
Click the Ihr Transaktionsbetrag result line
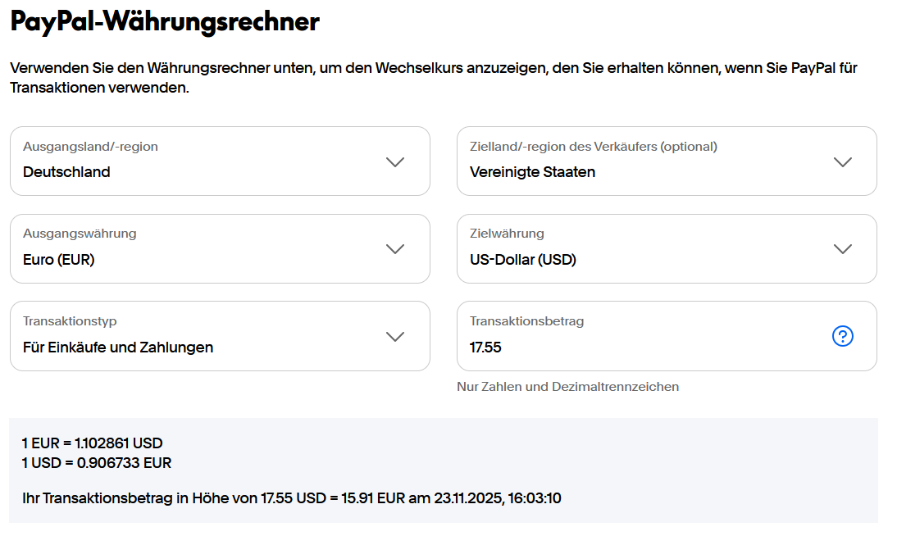291,497
